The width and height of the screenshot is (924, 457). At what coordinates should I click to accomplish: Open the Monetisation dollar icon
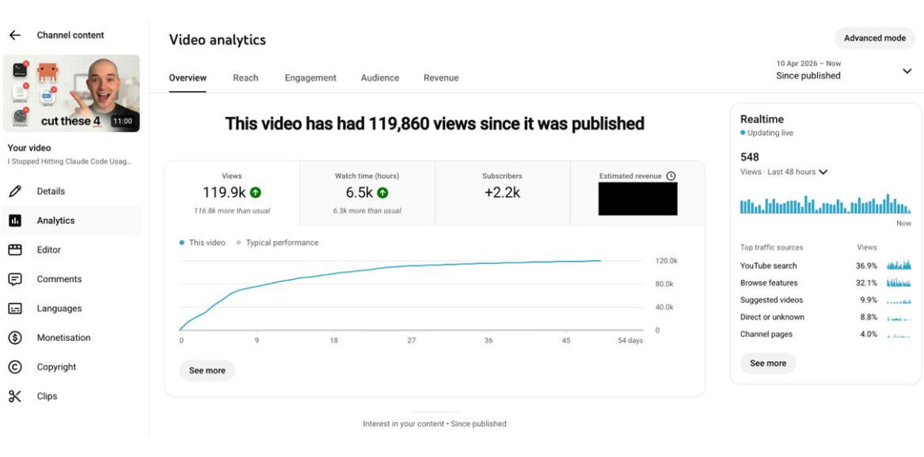point(15,338)
